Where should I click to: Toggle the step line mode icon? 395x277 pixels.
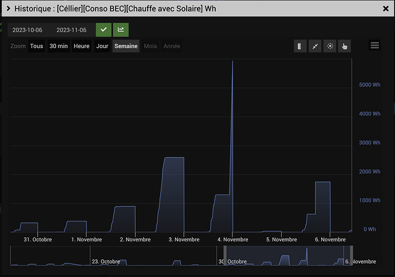[315, 46]
